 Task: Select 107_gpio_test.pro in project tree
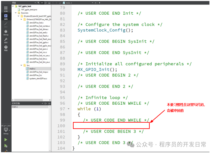(29, 10)
